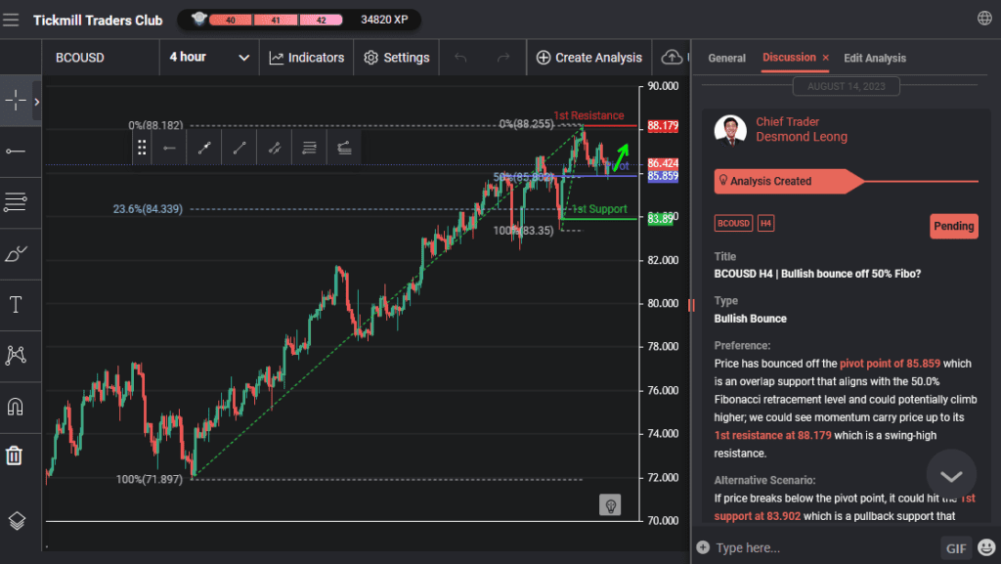The width and height of the screenshot is (1001, 564).
Task: Open the GIF picker
Action: [x=956, y=548]
